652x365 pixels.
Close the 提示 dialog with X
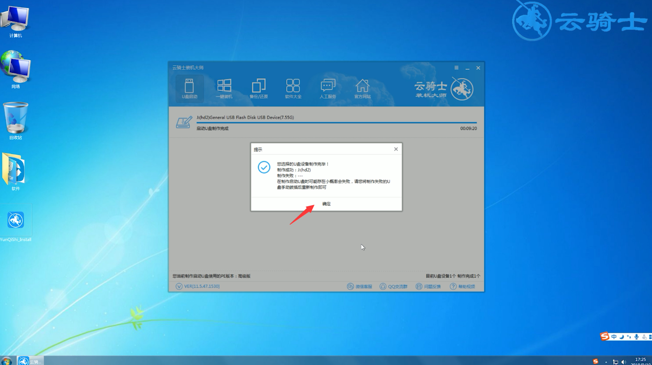[396, 149]
